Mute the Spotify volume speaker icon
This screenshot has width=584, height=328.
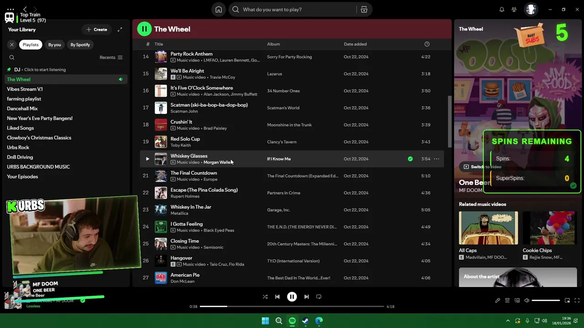tap(527, 301)
